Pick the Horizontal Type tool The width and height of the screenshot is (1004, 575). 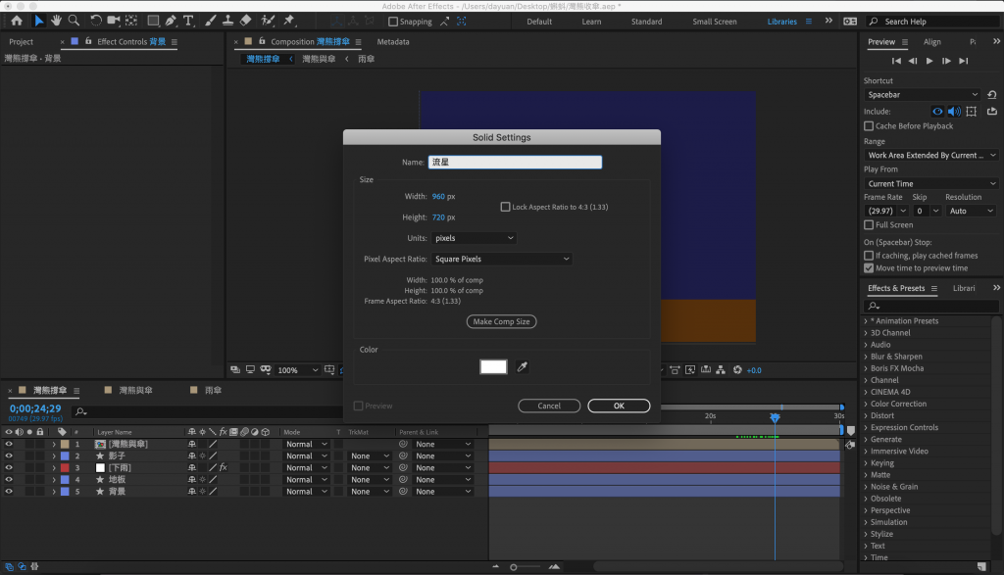coord(189,21)
